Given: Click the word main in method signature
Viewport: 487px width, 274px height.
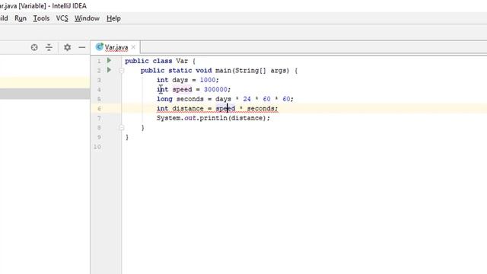Looking at the screenshot, I should (223, 71).
